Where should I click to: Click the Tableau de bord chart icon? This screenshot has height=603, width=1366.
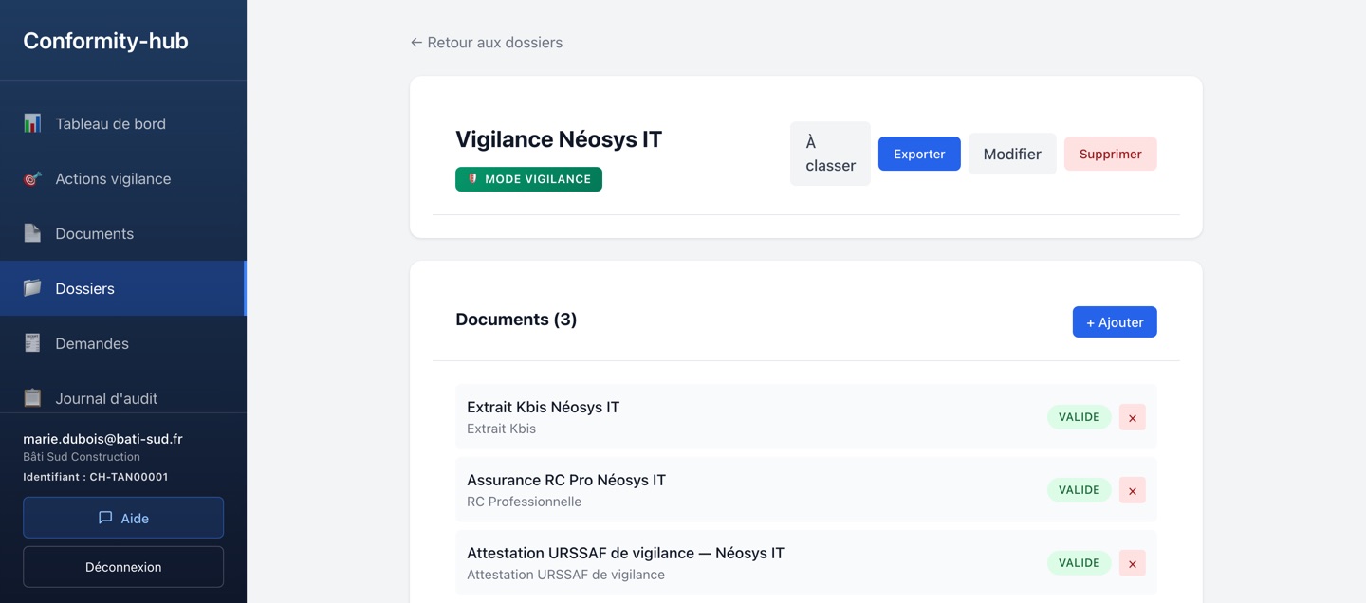pyautogui.click(x=32, y=123)
